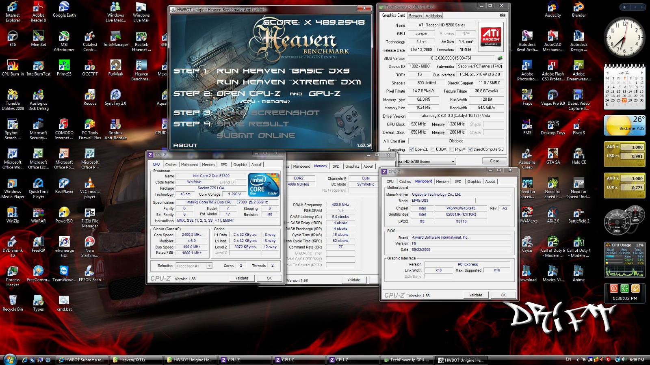Open the CPU Burn-in shortcut

click(13, 68)
